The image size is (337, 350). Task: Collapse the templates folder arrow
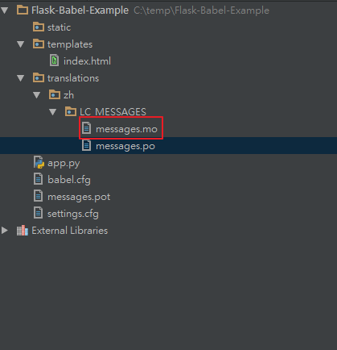pyautogui.click(x=21, y=44)
